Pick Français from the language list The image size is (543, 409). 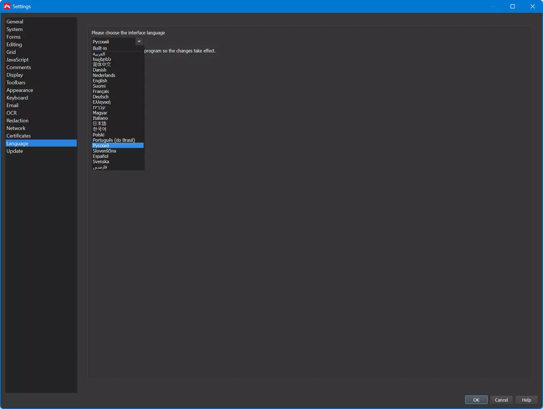click(101, 91)
